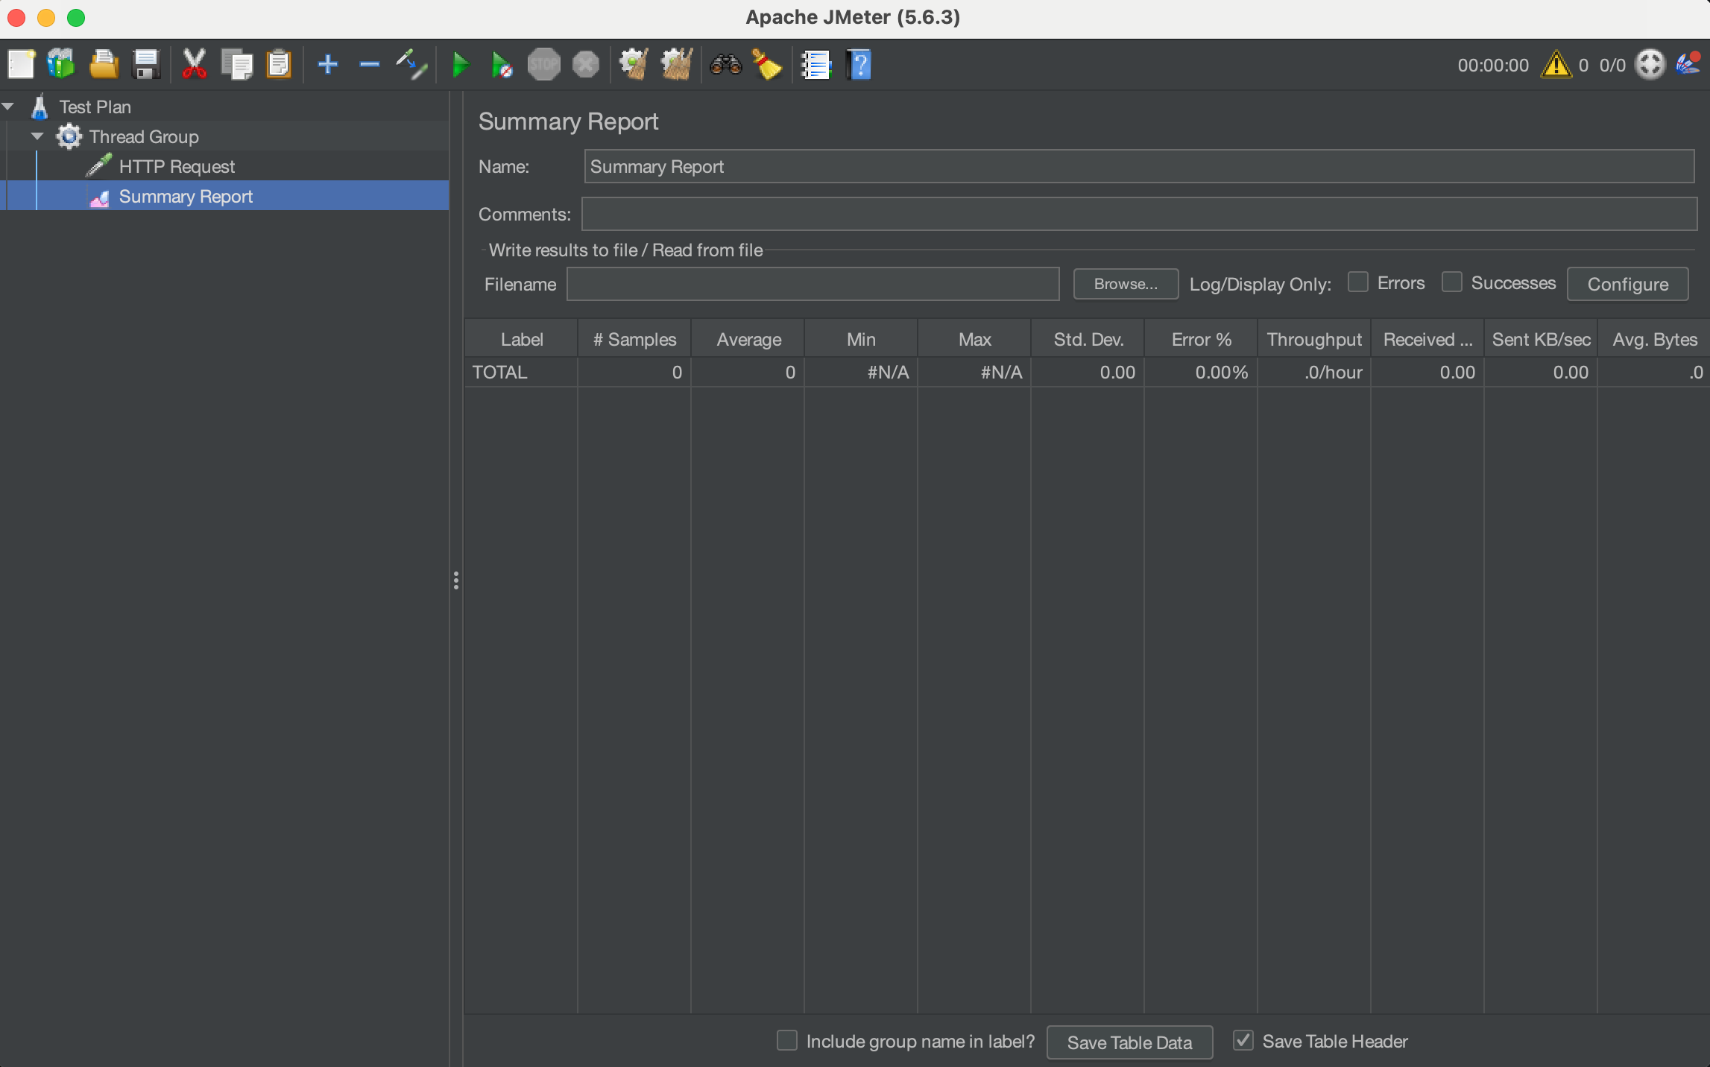
Task: Collapse the Test Plan tree node
Action: click(8, 107)
